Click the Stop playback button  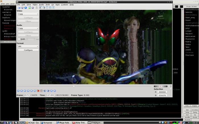[x=22, y=91]
